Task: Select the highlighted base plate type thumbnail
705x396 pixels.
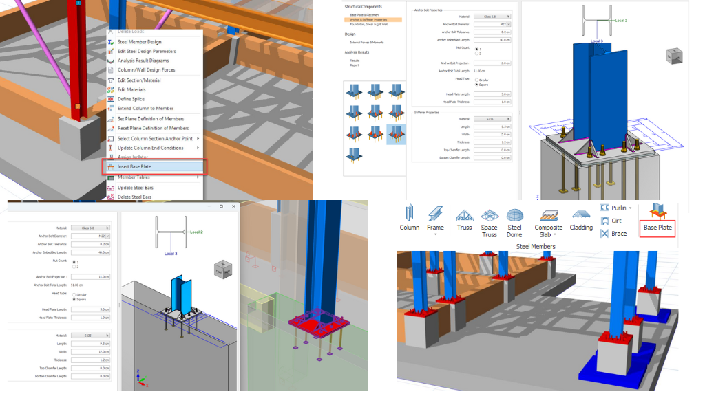Action: coord(397,133)
